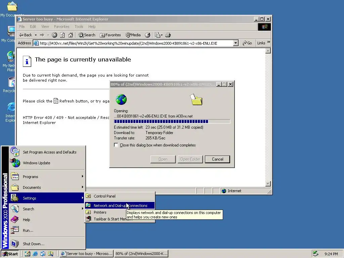Expand the Address bar dropdown
This screenshot has height=258, width=344.
click(x=236, y=43)
